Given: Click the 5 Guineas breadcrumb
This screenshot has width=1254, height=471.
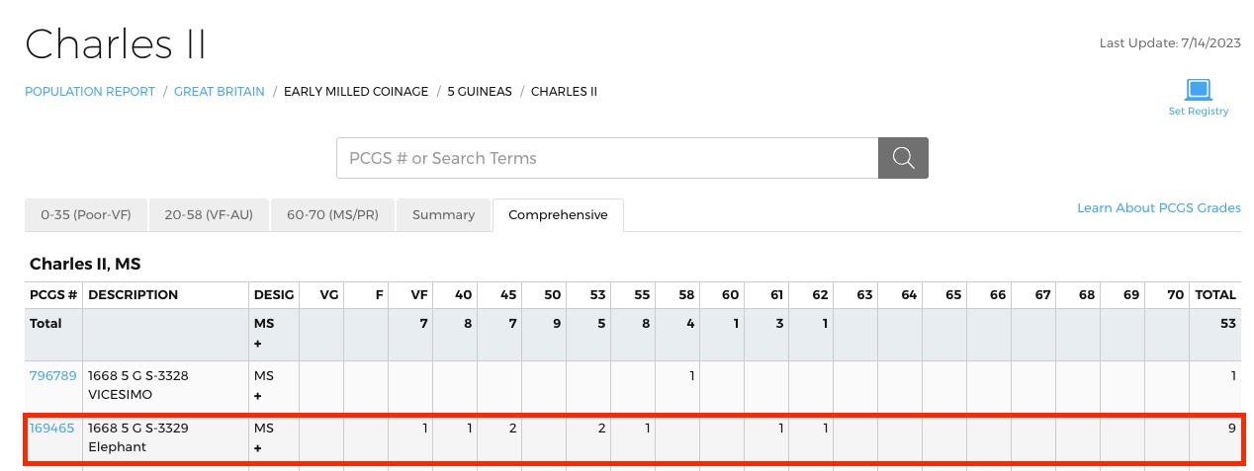Looking at the screenshot, I should click(480, 91).
